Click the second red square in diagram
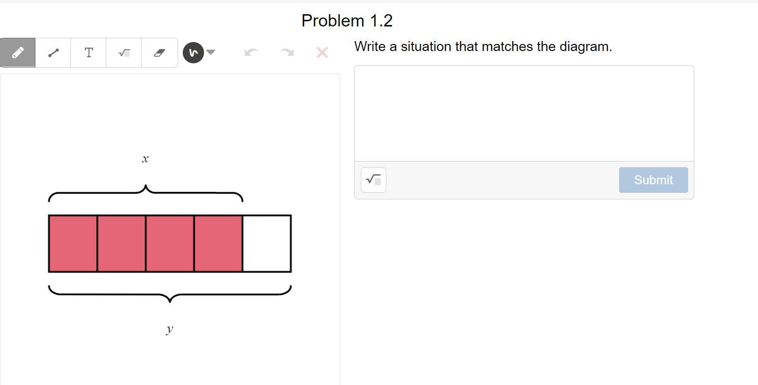 point(121,244)
